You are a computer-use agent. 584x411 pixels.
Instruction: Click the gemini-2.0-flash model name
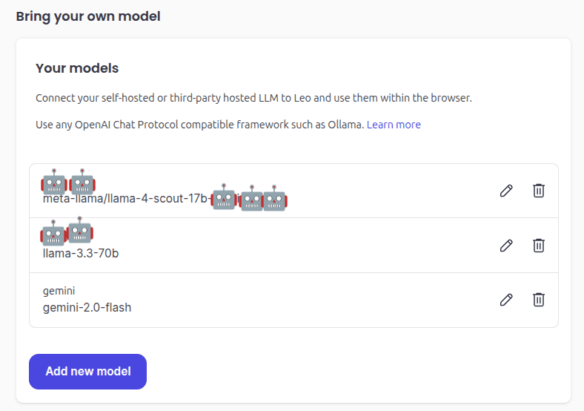point(87,307)
